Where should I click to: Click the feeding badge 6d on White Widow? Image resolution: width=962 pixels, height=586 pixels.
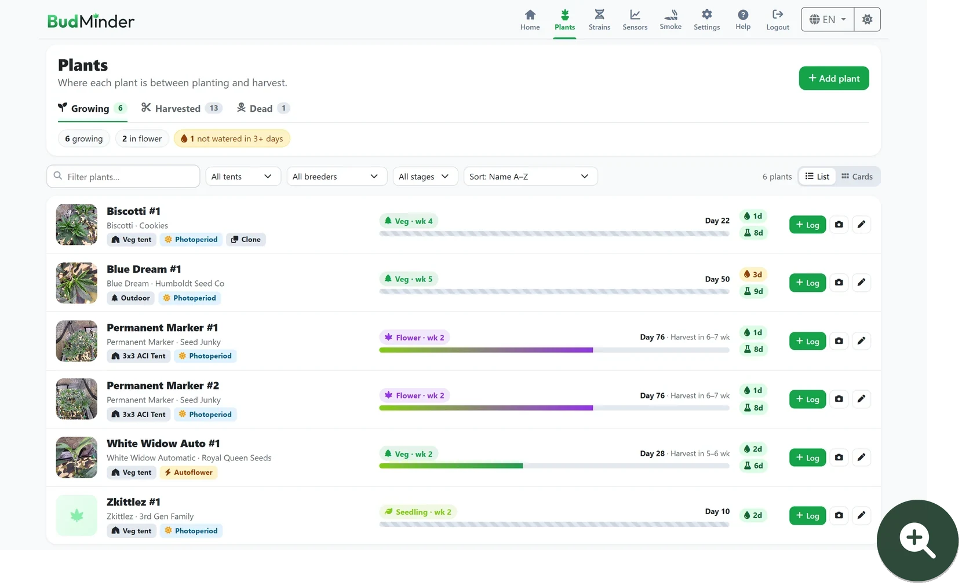click(753, 466)
